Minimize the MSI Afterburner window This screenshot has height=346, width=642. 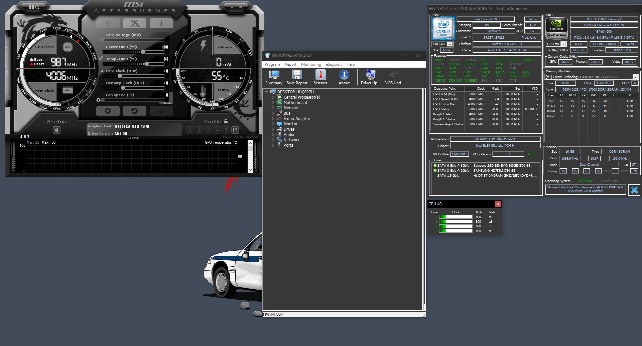click(232, 7)
